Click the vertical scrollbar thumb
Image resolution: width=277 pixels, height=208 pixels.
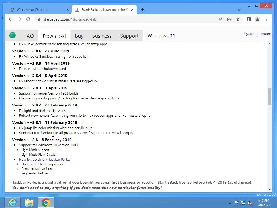(x=269, y=96)
